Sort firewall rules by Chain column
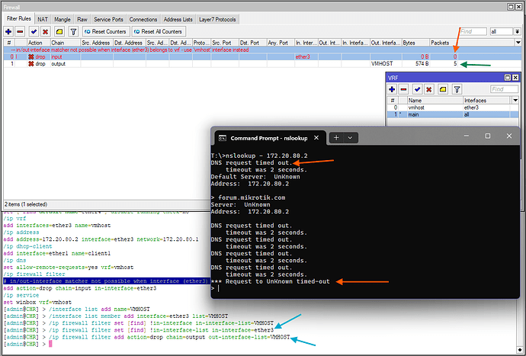The image size is (526, 356). [x=66, y=43]
